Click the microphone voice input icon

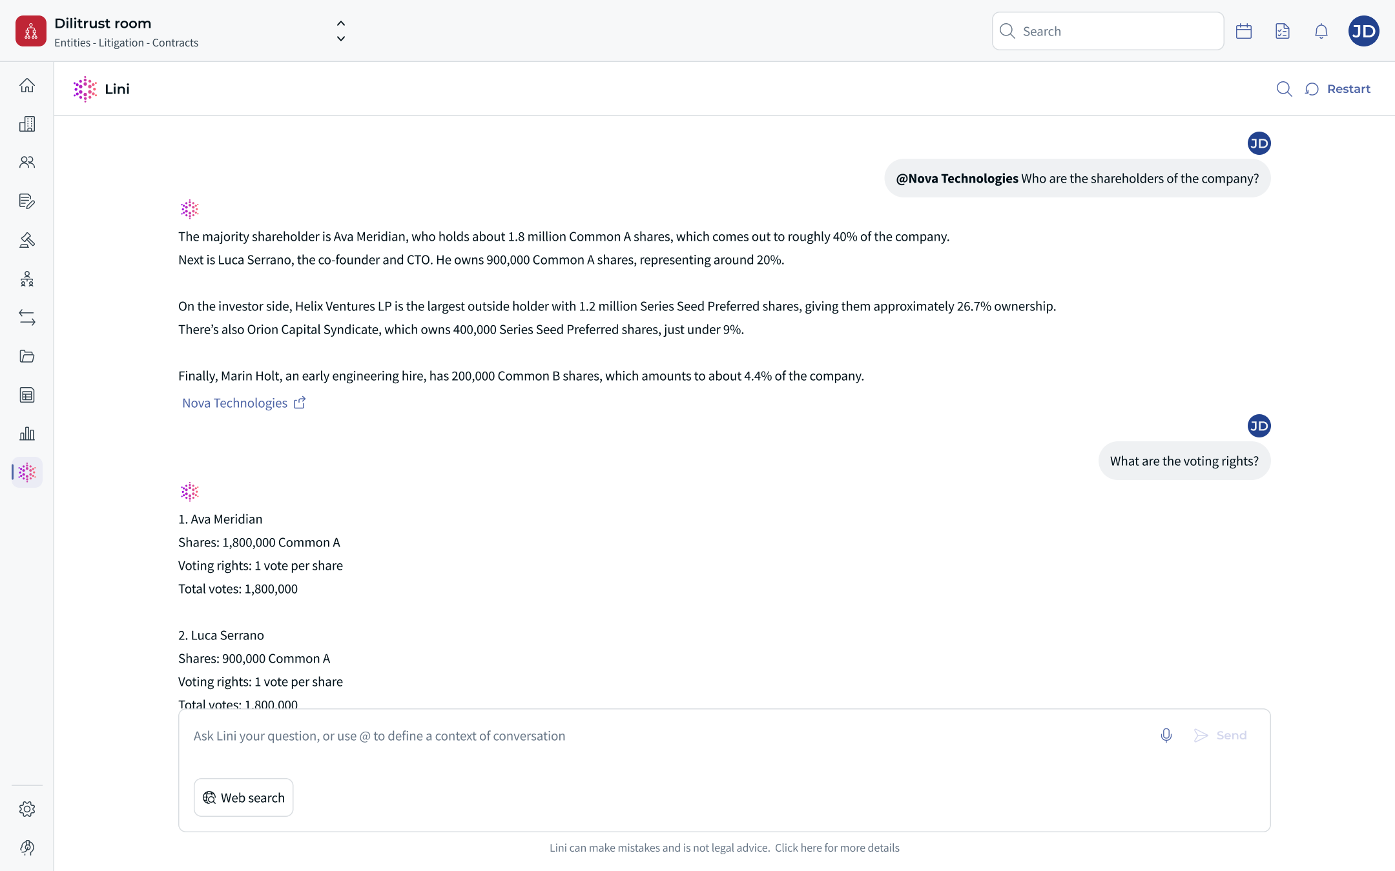point(1166,736)
